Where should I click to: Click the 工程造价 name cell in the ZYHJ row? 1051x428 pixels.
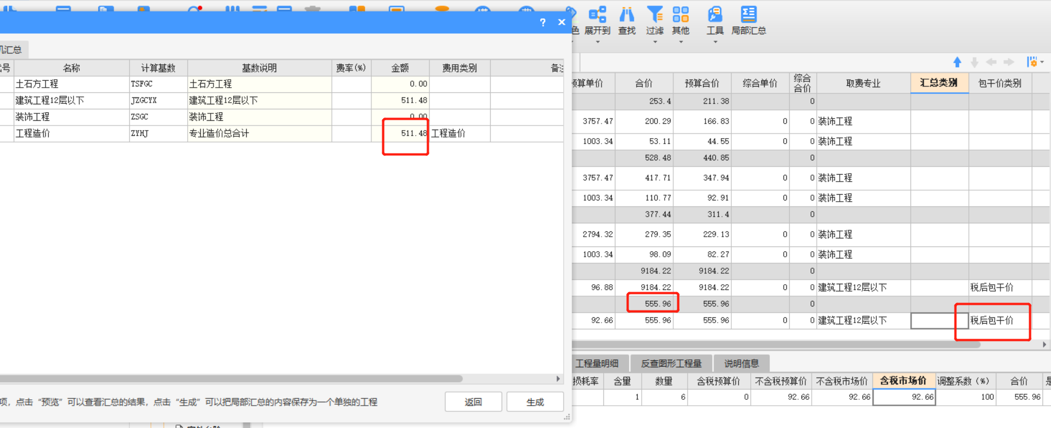pyautogui.click(x=72, y=133)
